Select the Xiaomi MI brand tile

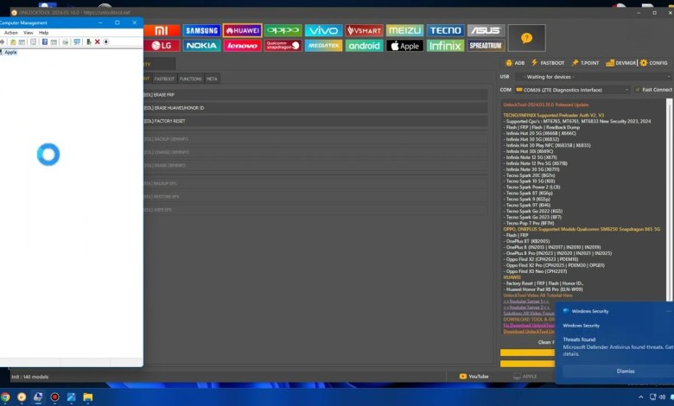[x=162, y=30]
